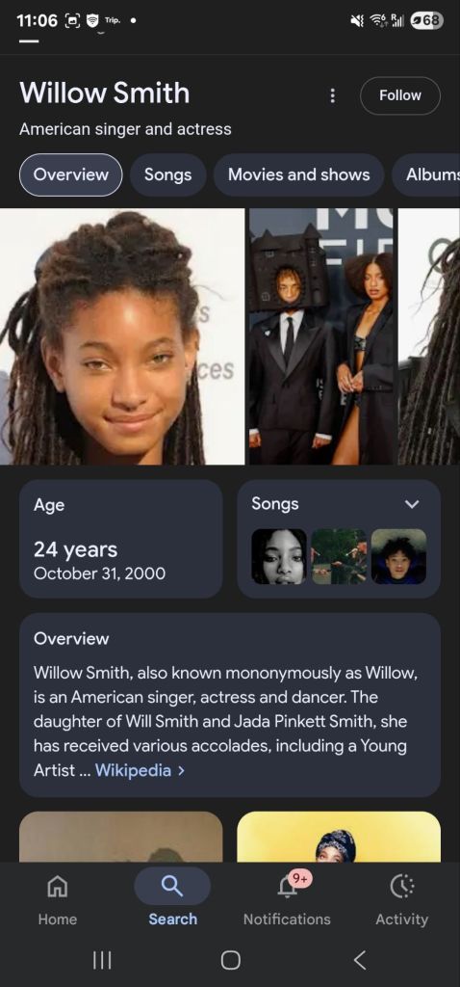The width and height of the screenshot is (460, 987).
Task: Open the large Willow Smith portrait photo
Action: [x=122, y=336]
